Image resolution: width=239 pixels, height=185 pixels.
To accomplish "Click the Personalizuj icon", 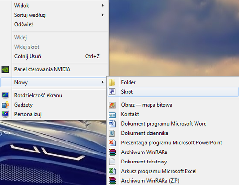I will click(x=5, y=114).
